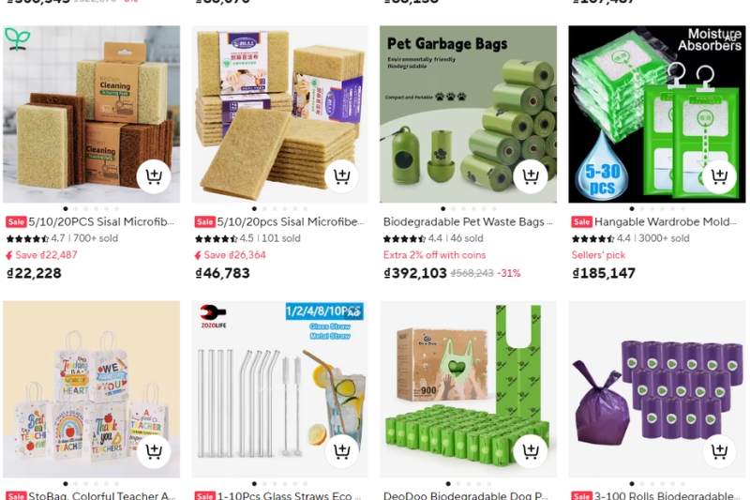The width and height of the screenshot is (750, 500).
Task: Add purple biodegradable rolls to cart
Action: [x=719, y=451]
